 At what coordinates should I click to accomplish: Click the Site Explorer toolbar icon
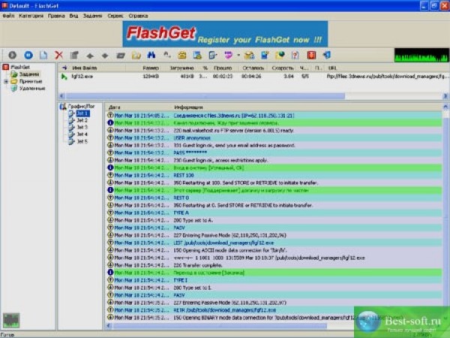197,55
